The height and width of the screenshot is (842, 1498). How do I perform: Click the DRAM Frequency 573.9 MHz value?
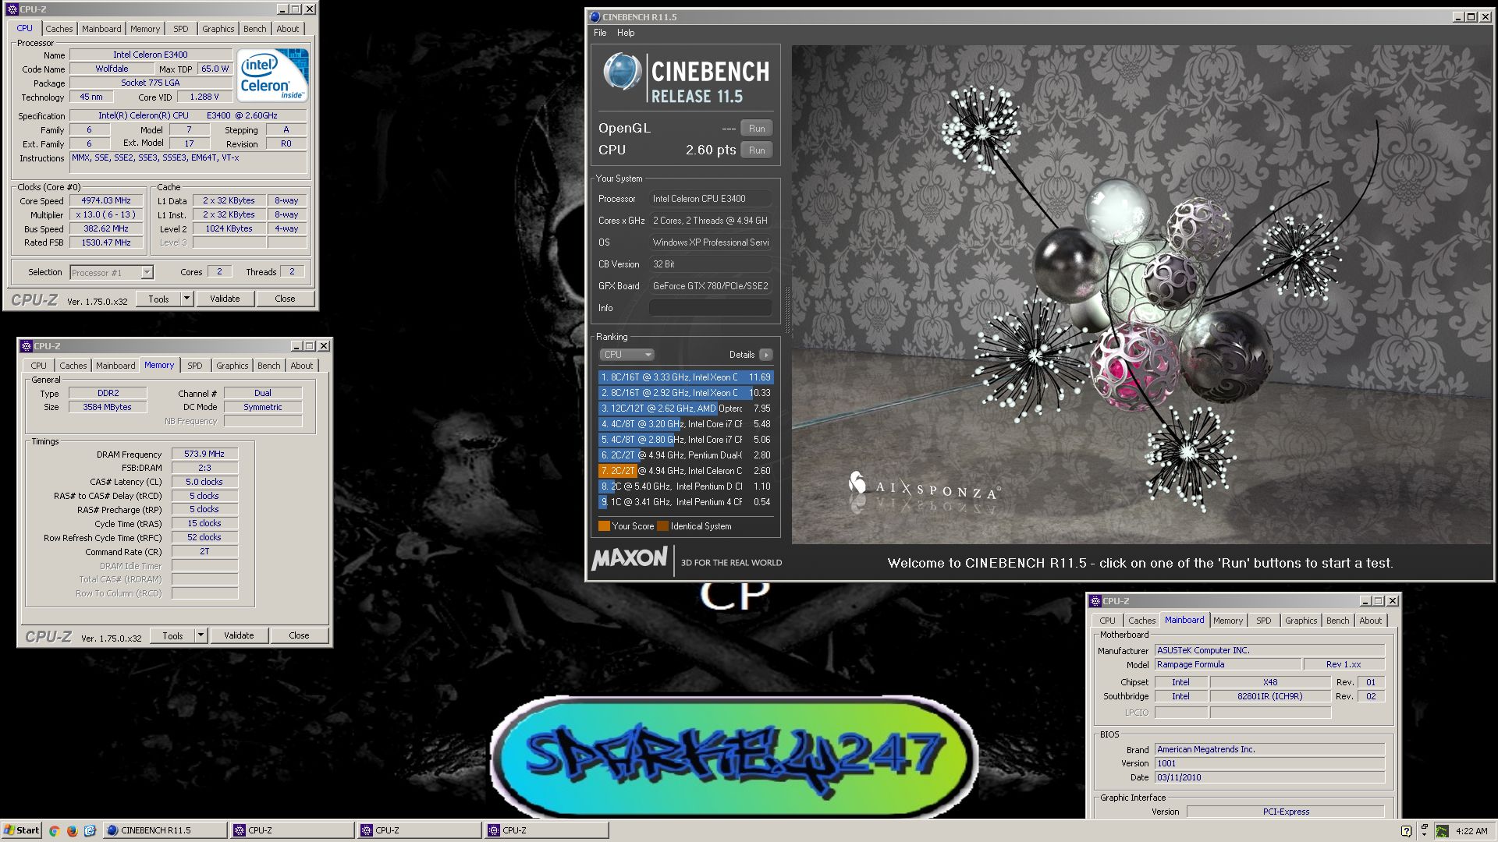pos(204,454)
